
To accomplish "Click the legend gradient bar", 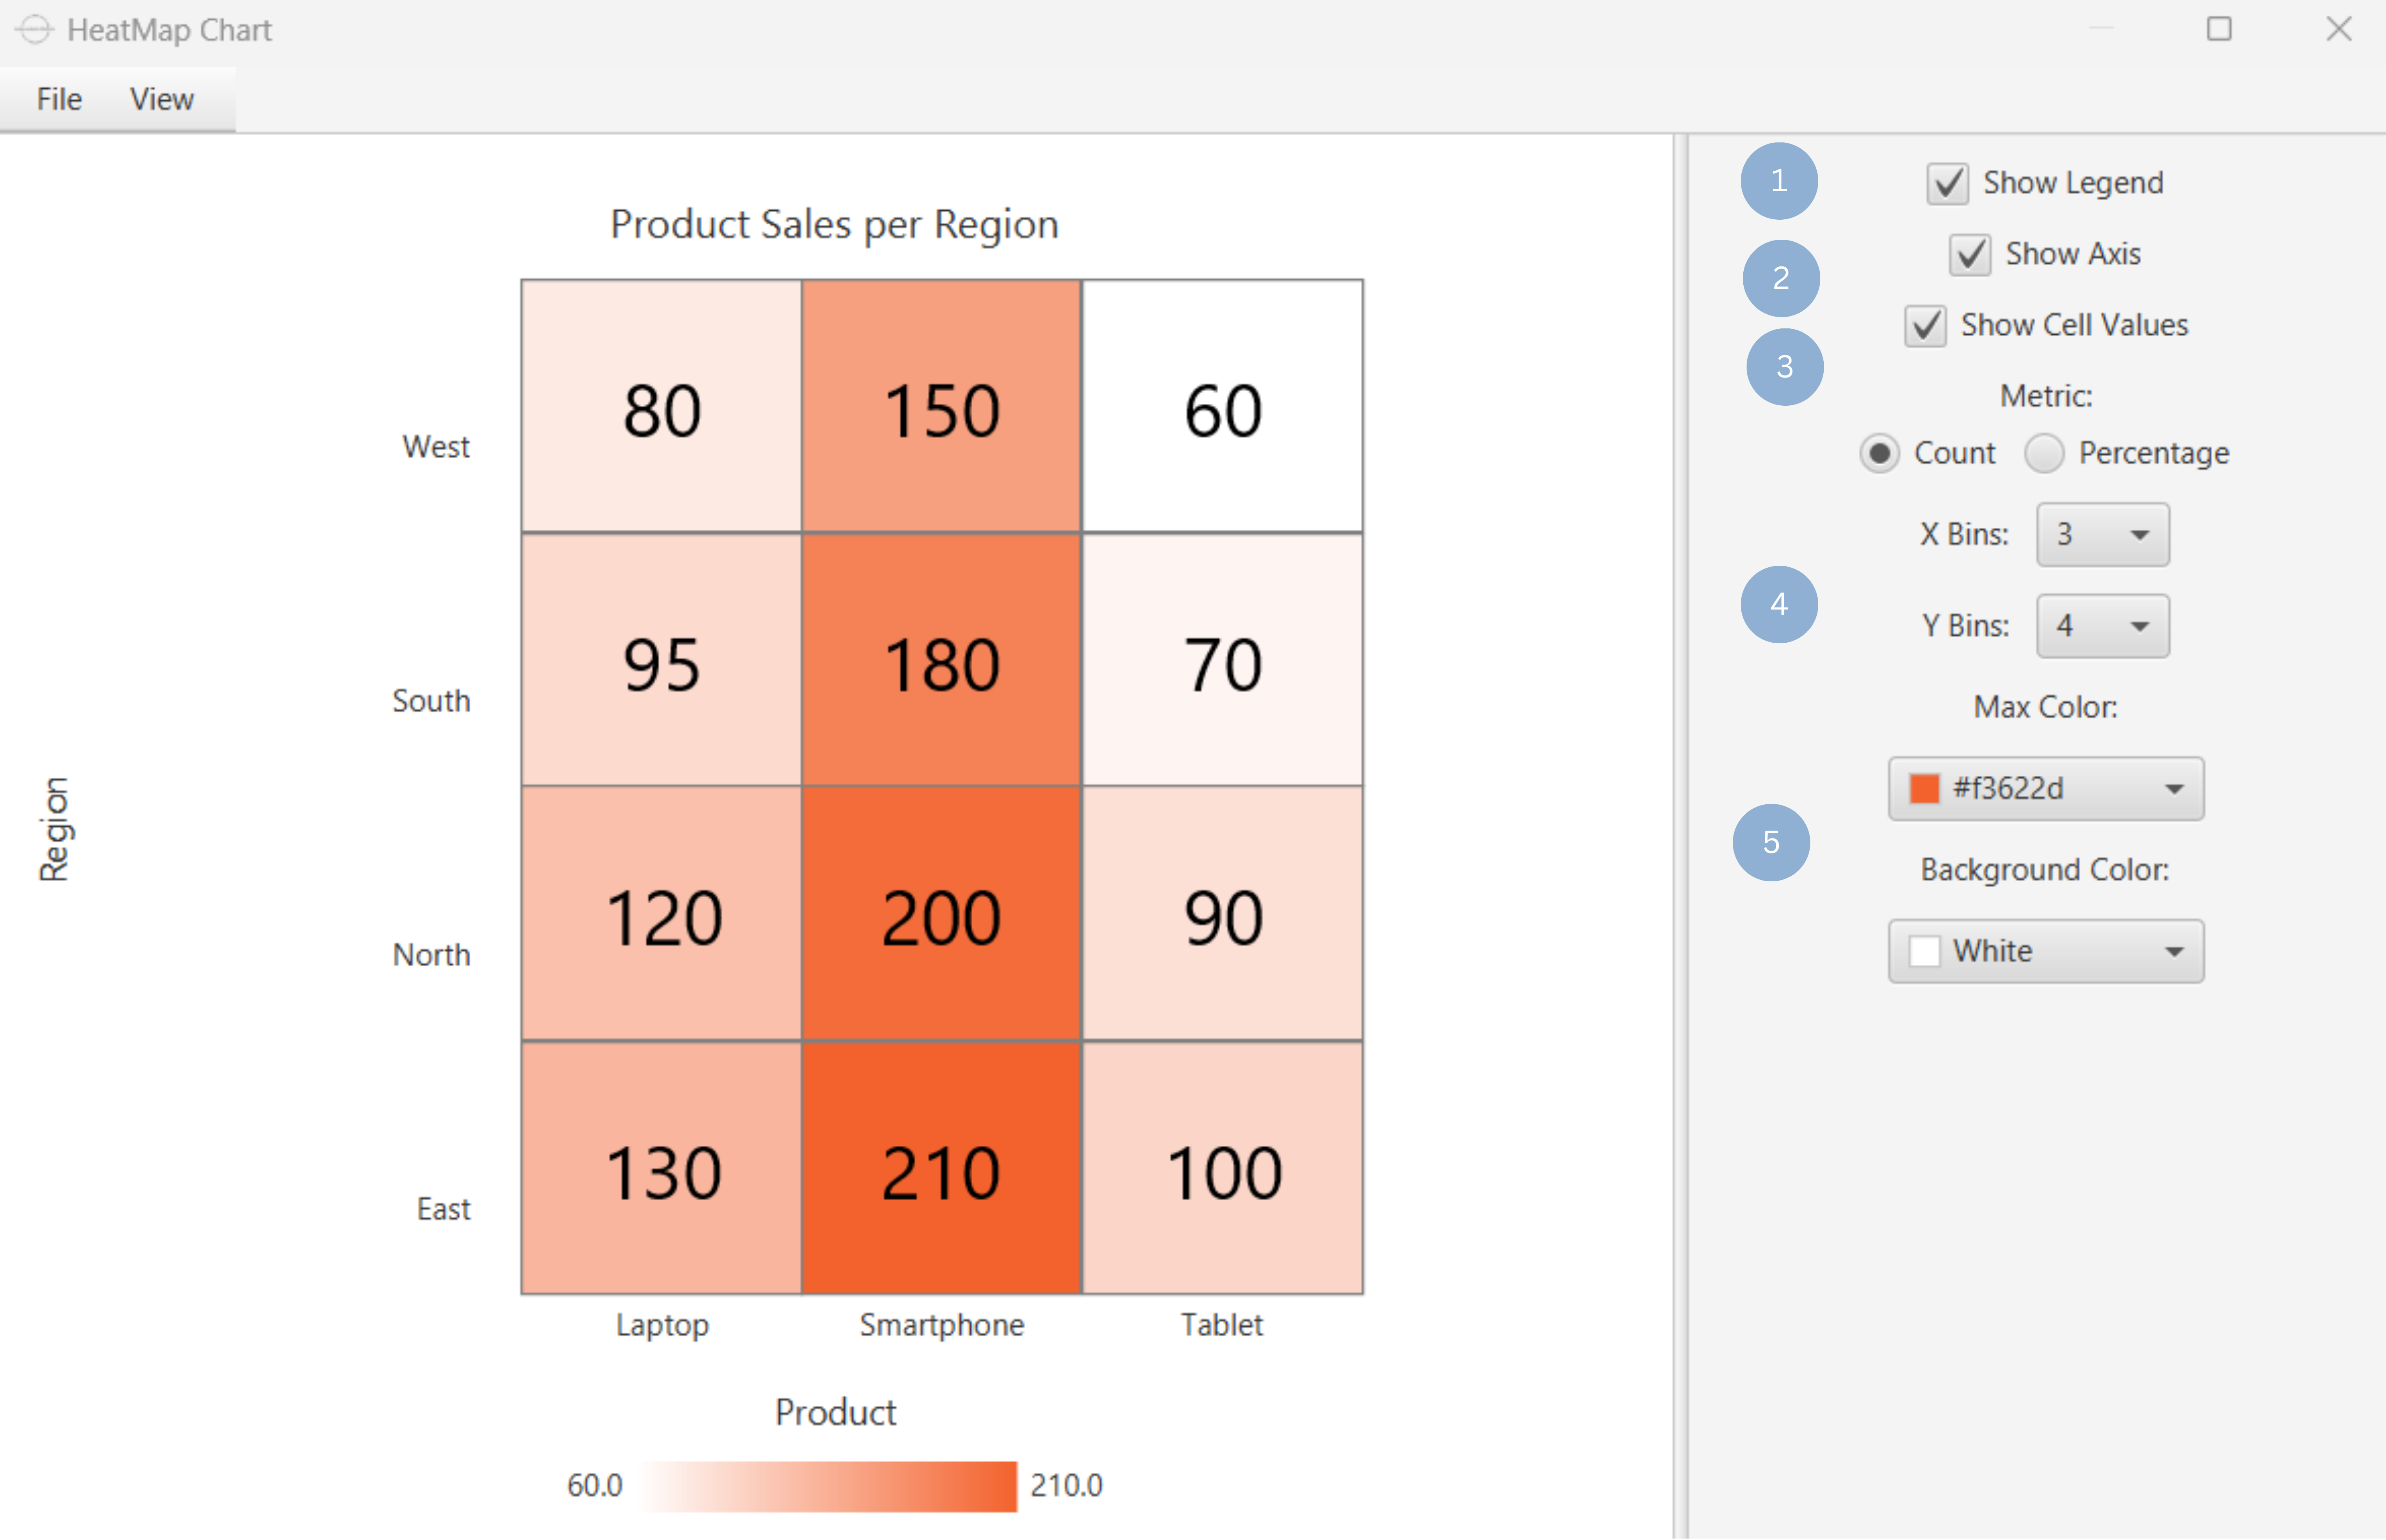I will (x=826, y=1487).
